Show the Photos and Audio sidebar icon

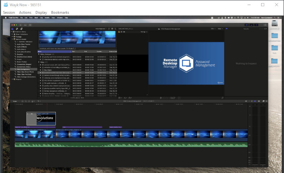point(17,29)
